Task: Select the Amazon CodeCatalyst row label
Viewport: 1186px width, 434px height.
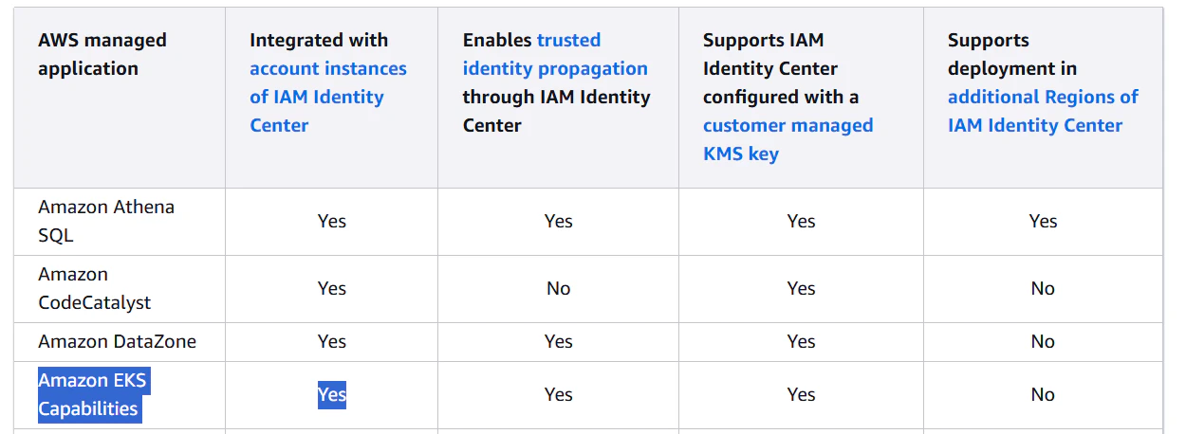Action: pyautogui.click(x=94, y=288)
